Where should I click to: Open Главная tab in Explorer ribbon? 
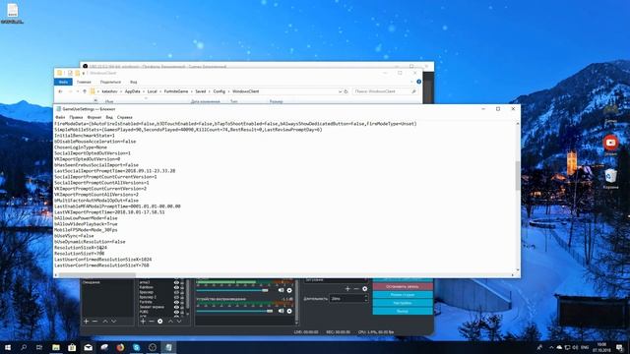(84, 82)
